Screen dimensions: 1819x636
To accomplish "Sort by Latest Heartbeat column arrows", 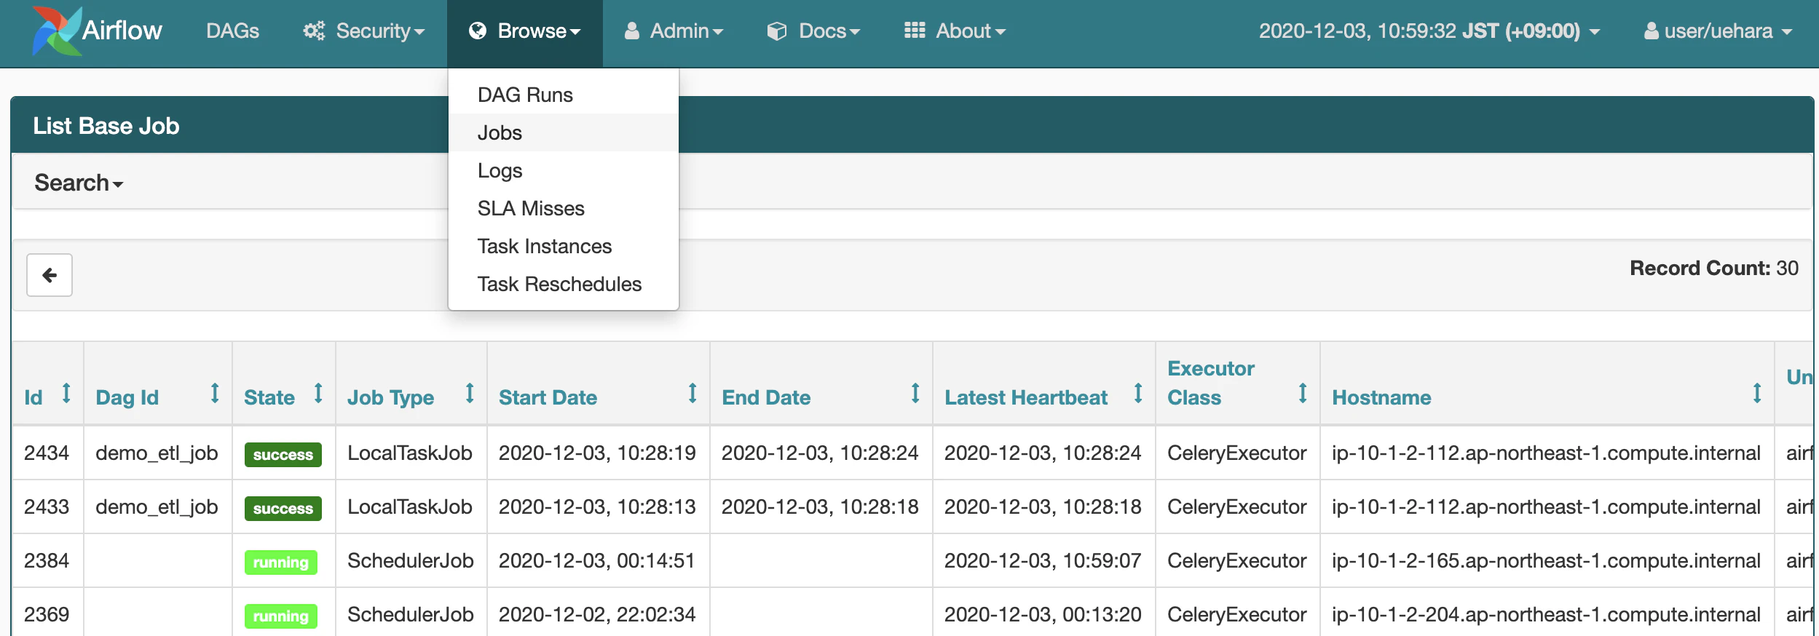I will pos(1138,394).
